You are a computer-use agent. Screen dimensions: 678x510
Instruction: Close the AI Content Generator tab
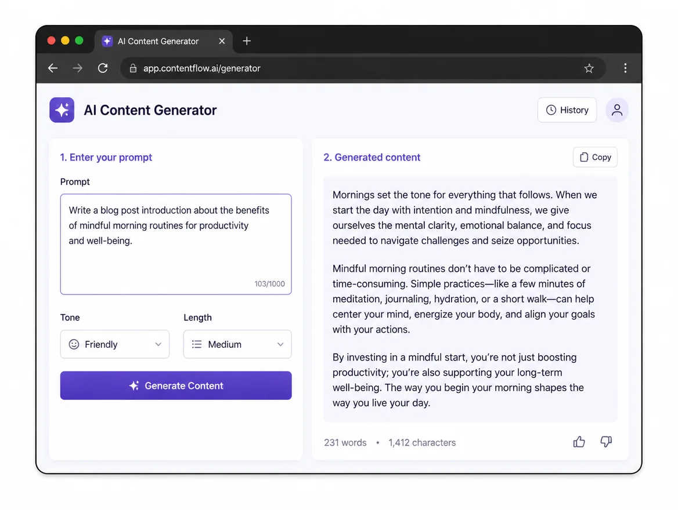point(222,41)
